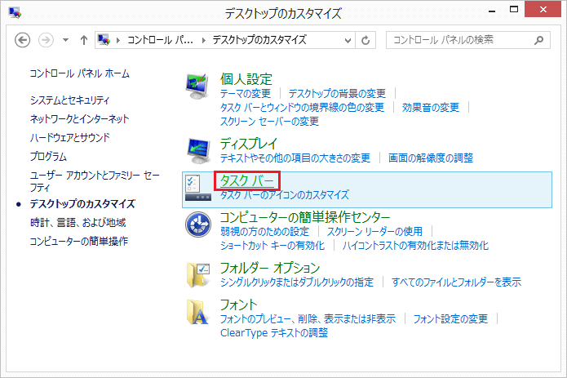The height and width of the screenshot is (378, 567).
Task: Click コントロール パ... breadcrumb segment
Action: pyautogui.click(x=160, y=40)
